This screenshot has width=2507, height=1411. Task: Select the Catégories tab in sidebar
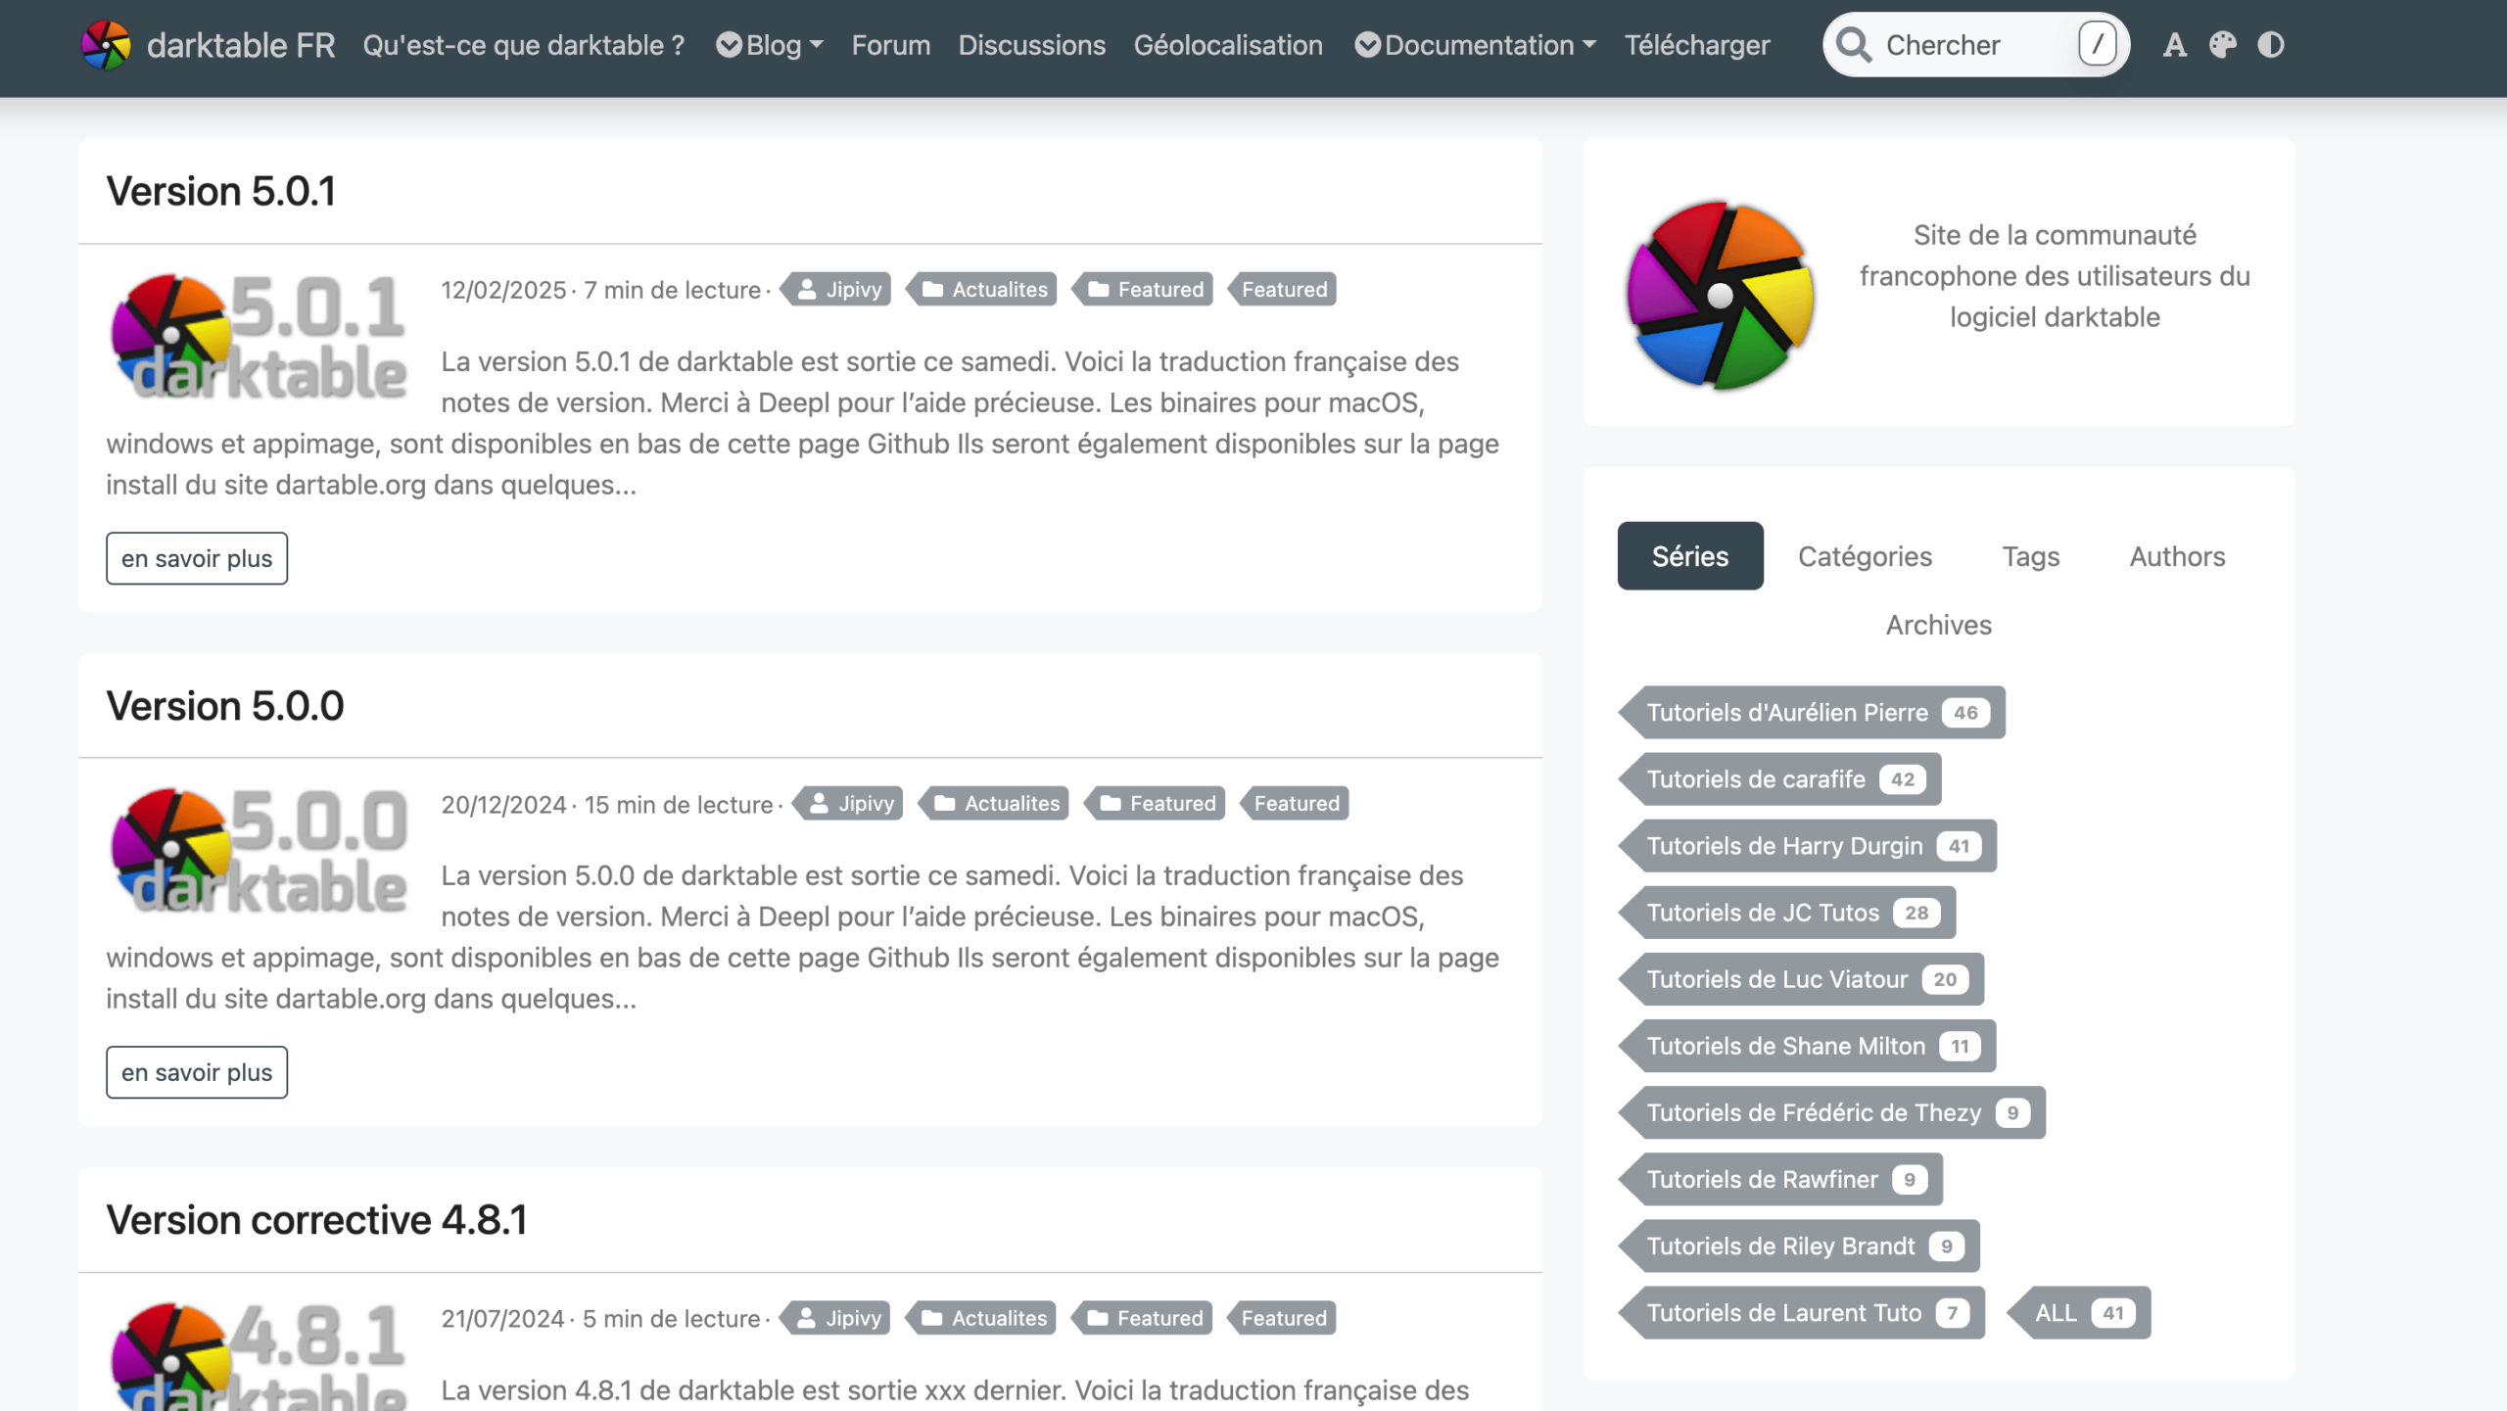[1865, 556]
